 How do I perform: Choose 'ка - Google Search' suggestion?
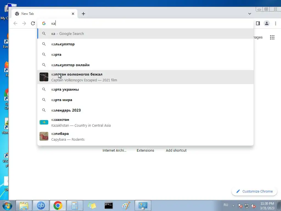point(145,34)
